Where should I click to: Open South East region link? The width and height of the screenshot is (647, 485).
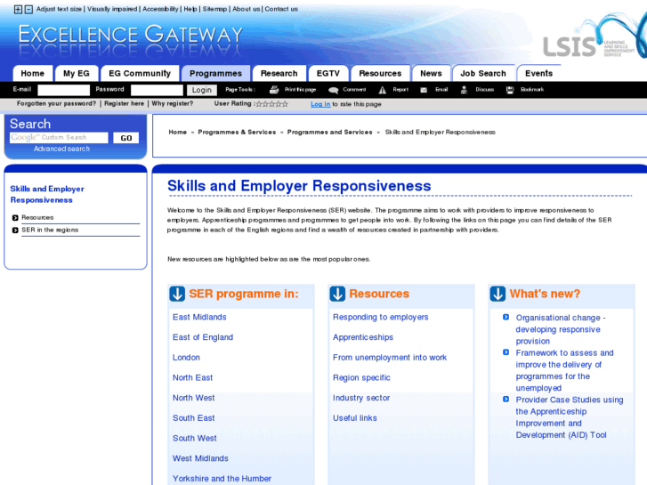pos(193,418)
